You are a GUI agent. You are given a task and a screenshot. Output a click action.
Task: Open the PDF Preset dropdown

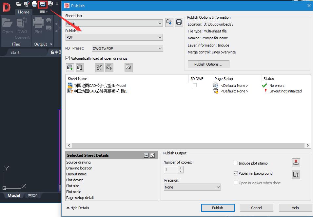tap(127, 49)
